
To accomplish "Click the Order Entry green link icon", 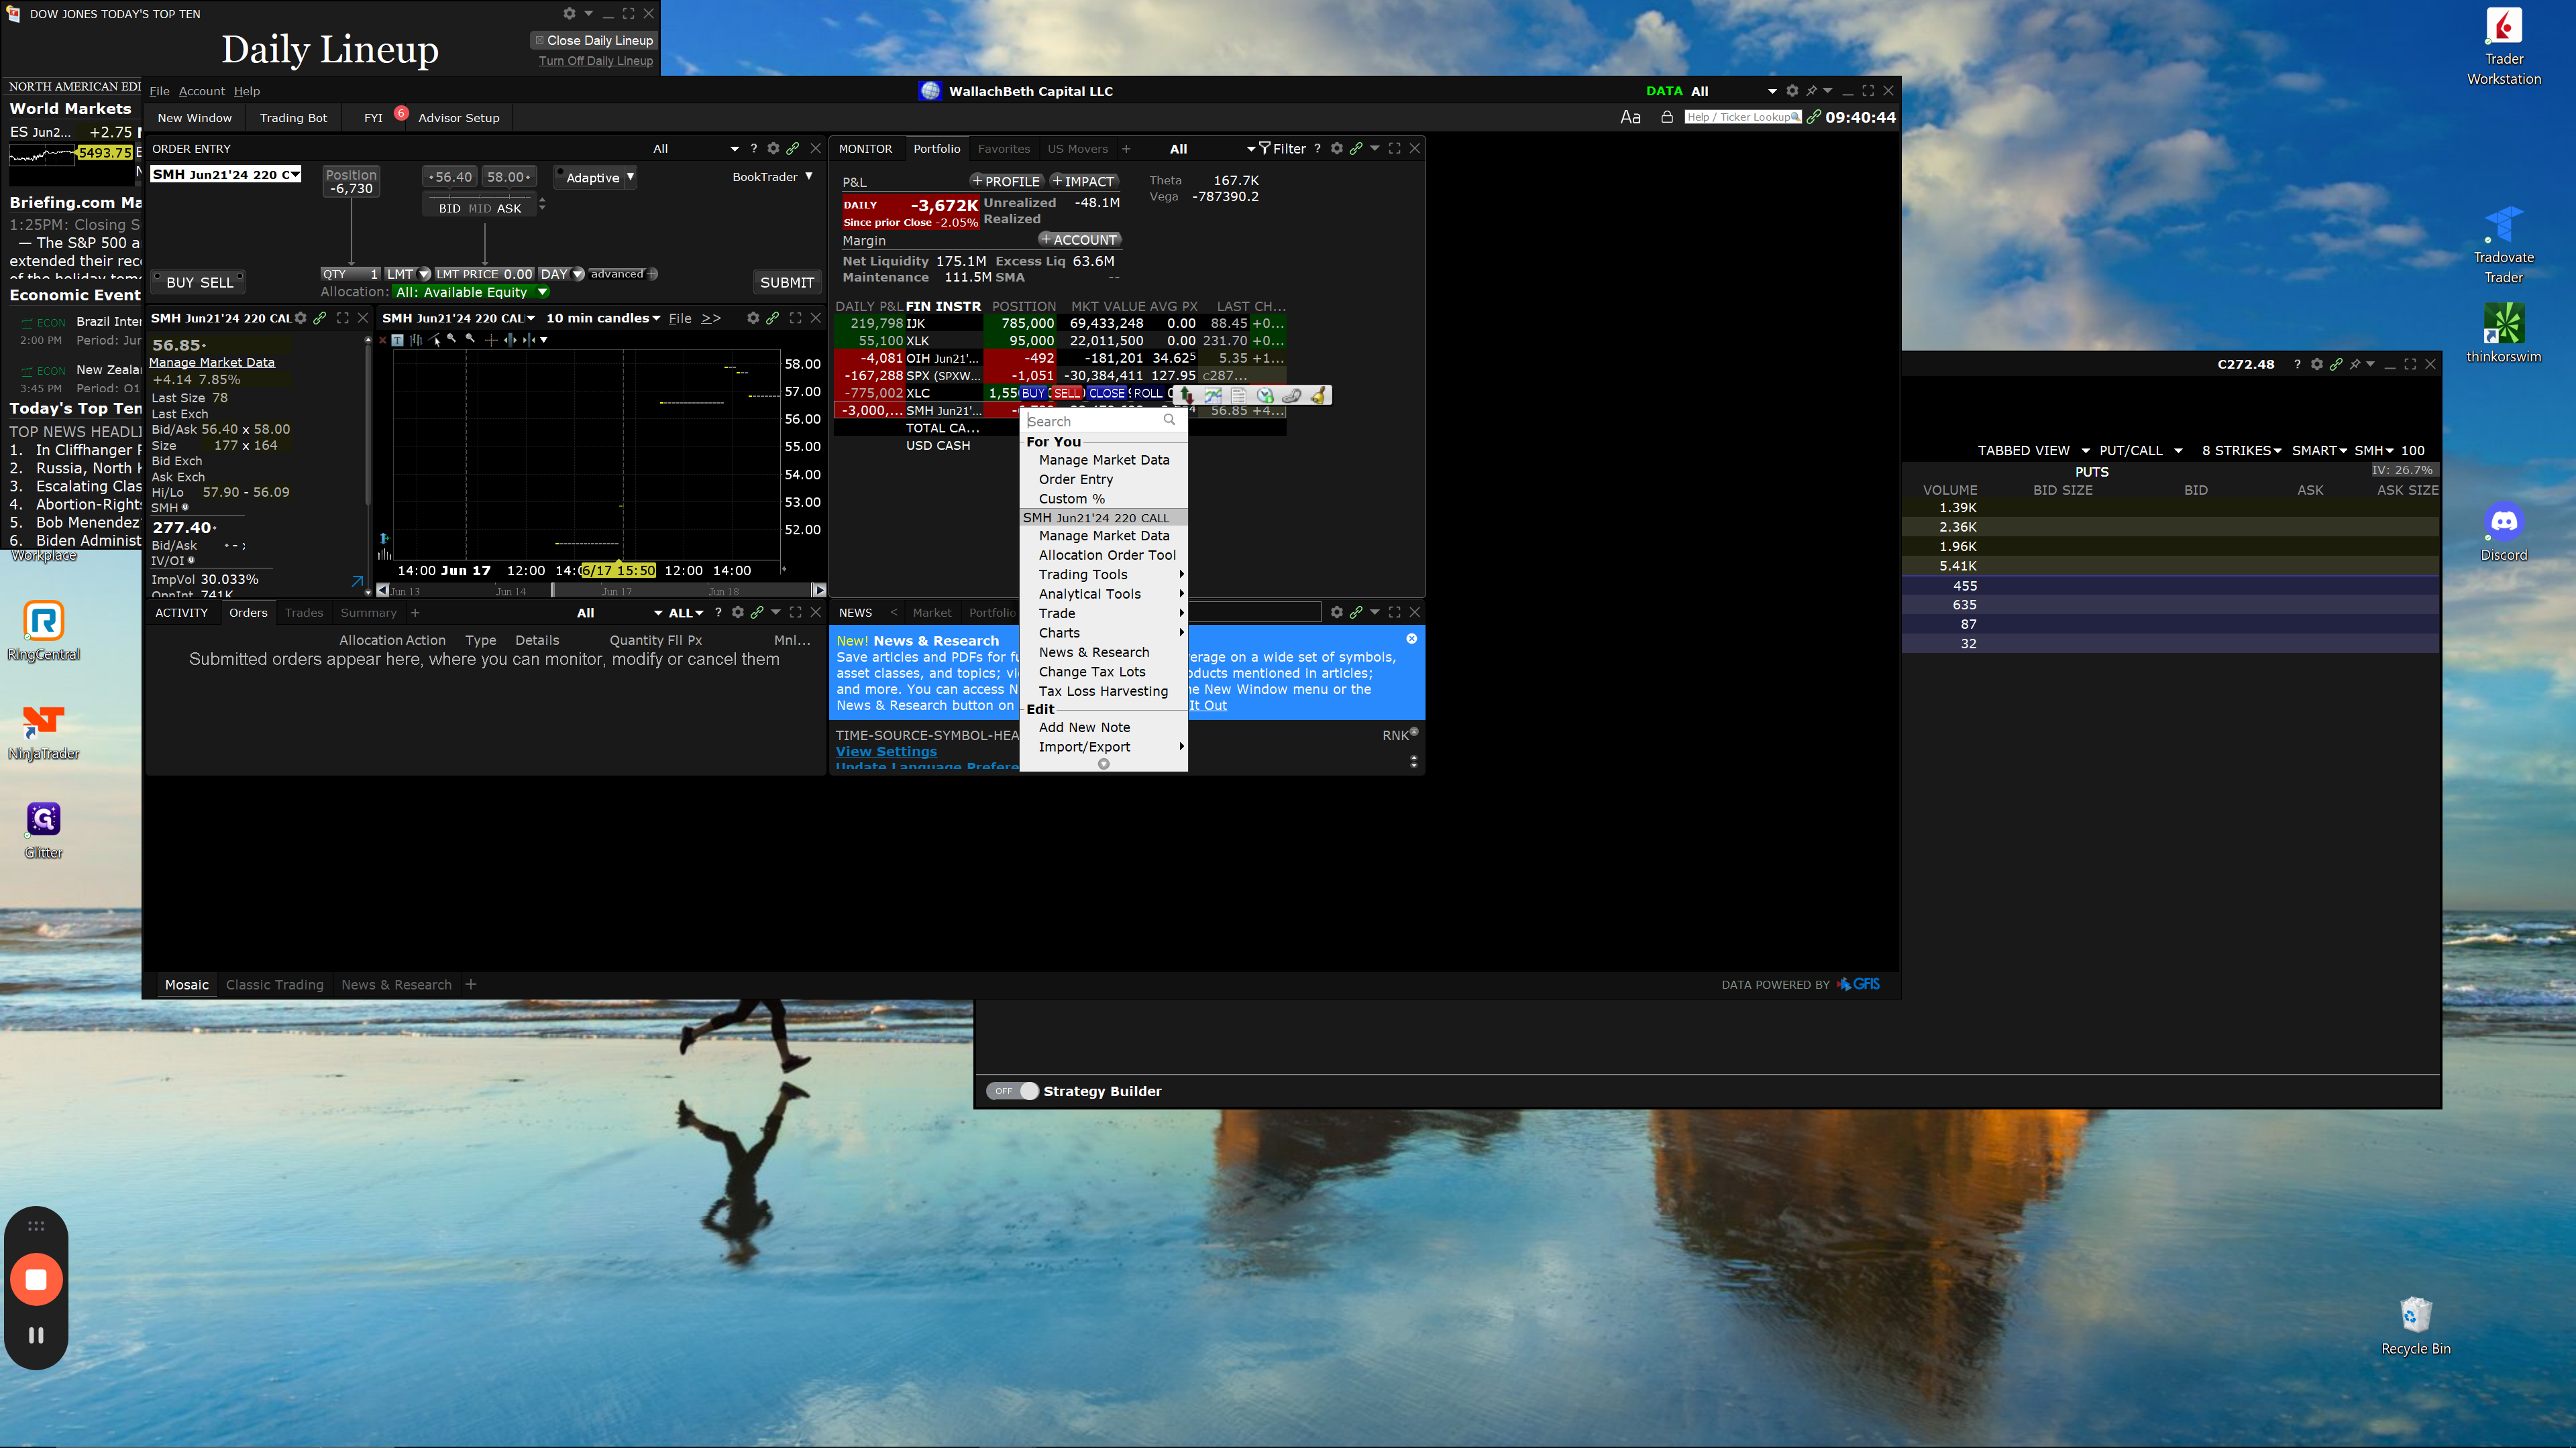I will tap(793, 149).
